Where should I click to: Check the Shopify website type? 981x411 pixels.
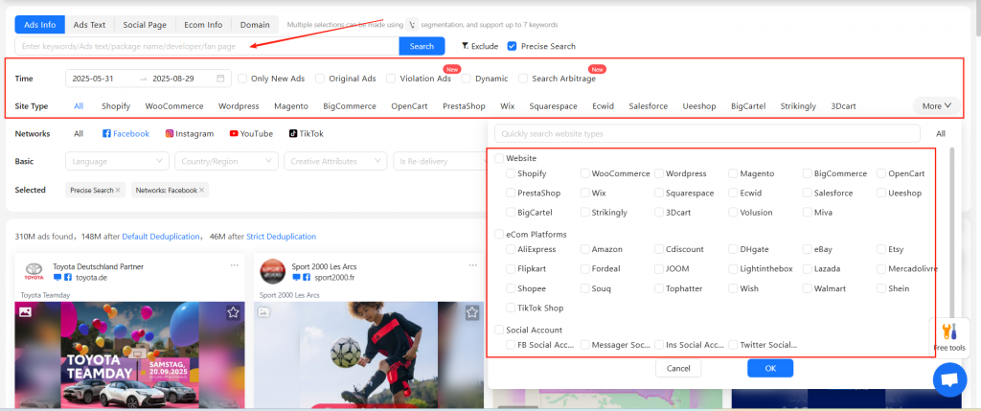tap(511, 174)
